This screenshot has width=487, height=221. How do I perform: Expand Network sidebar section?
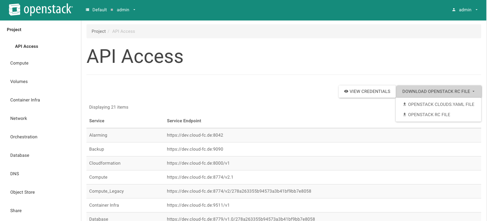19,119
